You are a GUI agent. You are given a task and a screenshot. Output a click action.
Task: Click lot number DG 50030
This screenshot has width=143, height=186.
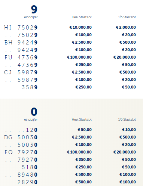point(21,137)
